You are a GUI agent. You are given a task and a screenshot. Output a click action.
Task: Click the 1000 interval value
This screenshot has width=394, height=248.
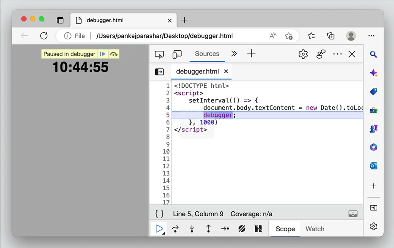[x=207, y=122]
